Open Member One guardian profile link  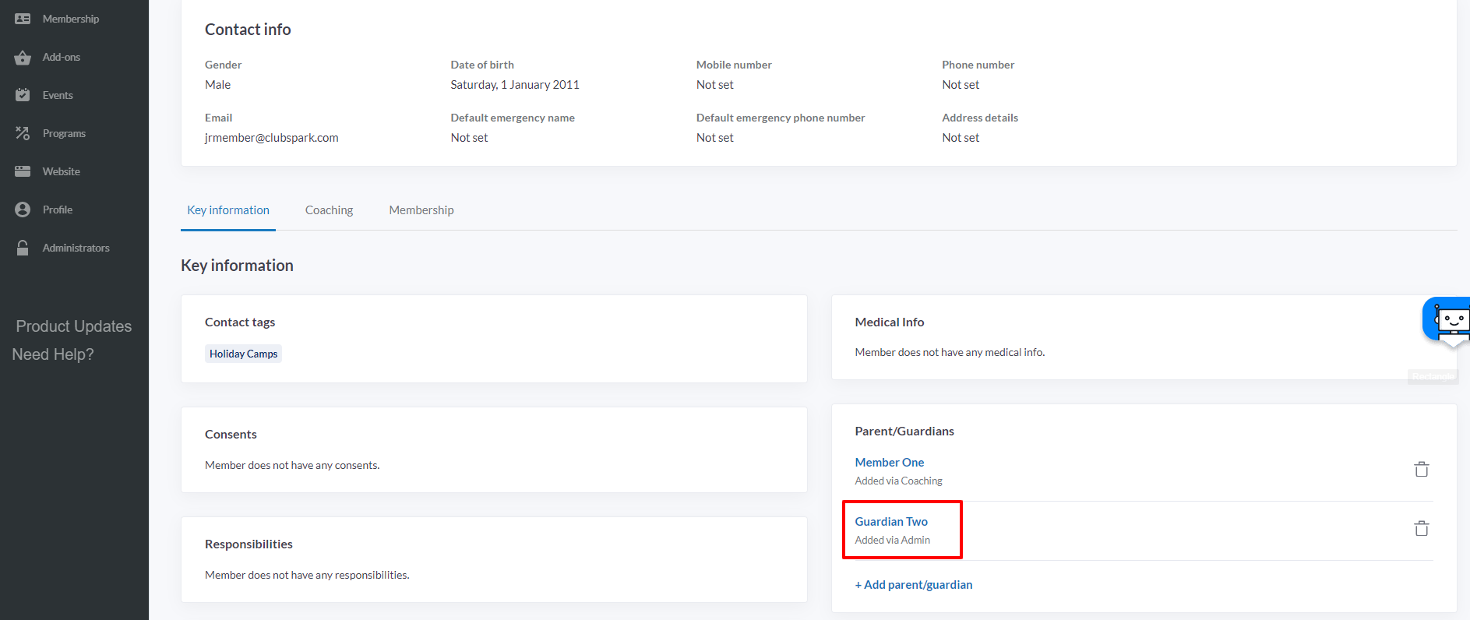coord(889,463)
